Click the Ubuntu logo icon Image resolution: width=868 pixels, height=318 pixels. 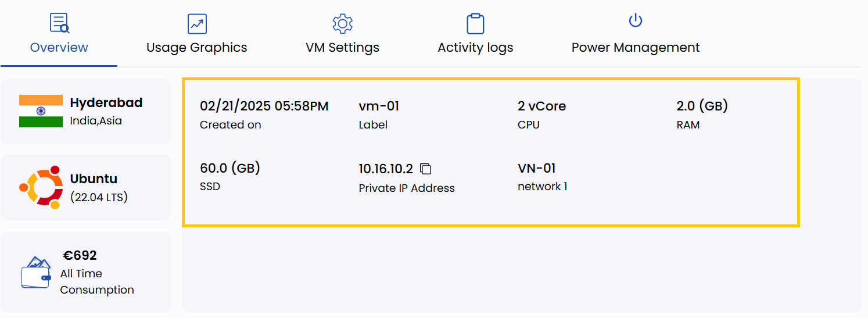coord(41,187)
